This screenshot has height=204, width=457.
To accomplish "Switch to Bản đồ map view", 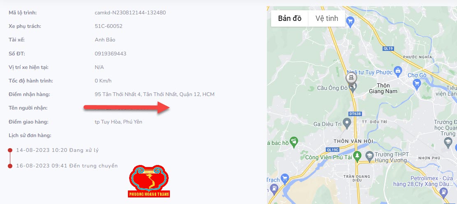I will click(290, 18).
